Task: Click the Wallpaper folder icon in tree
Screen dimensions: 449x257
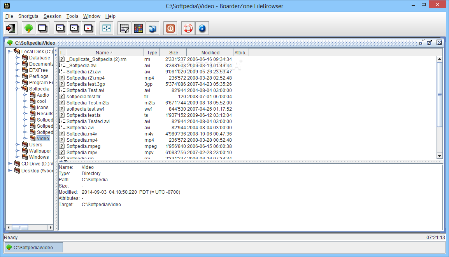Action: (x=25, y=151)
